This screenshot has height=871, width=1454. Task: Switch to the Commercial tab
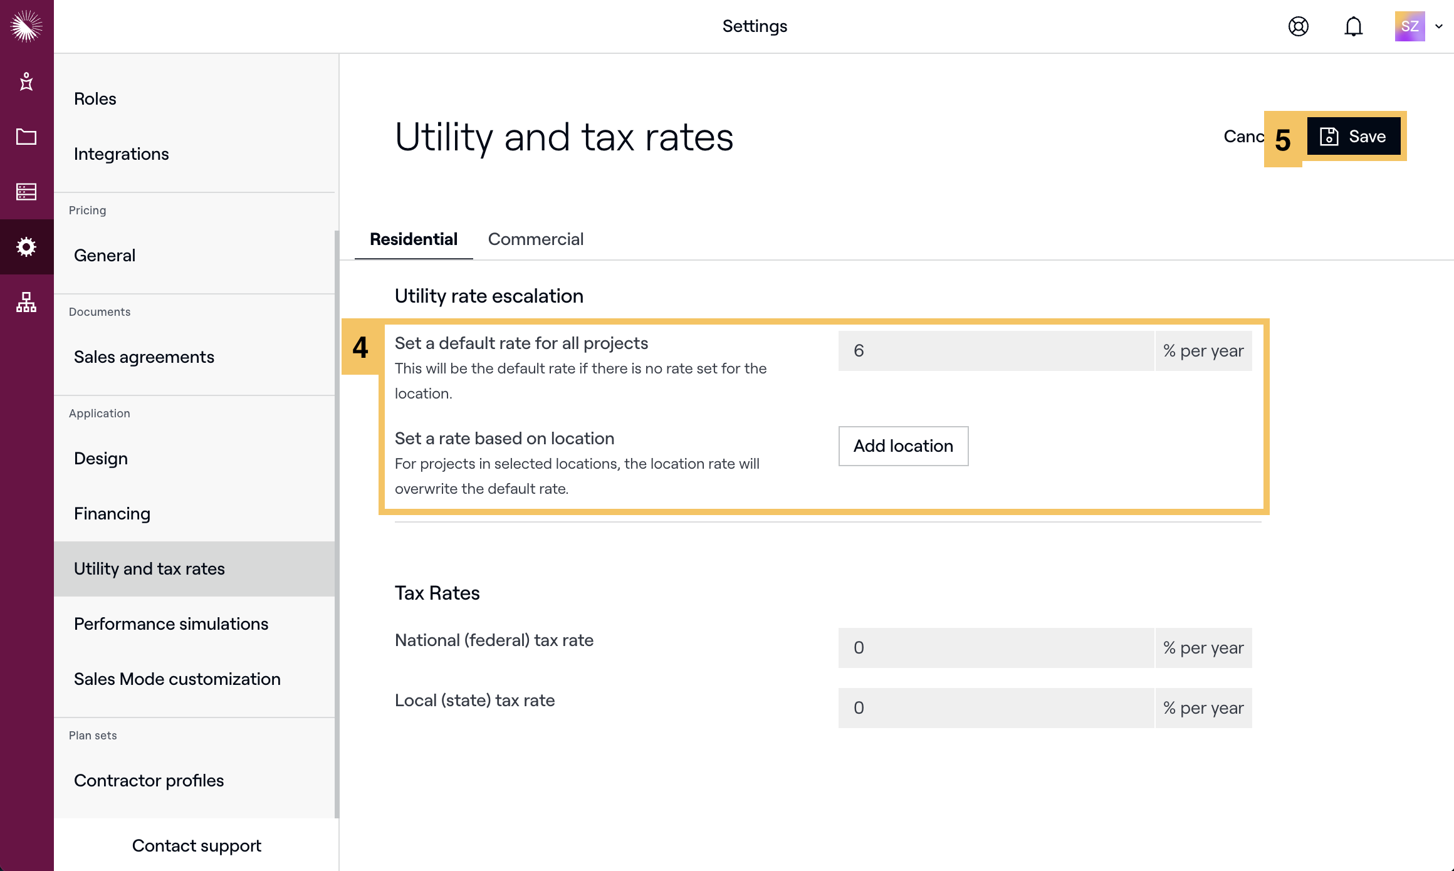pos(535,239)
